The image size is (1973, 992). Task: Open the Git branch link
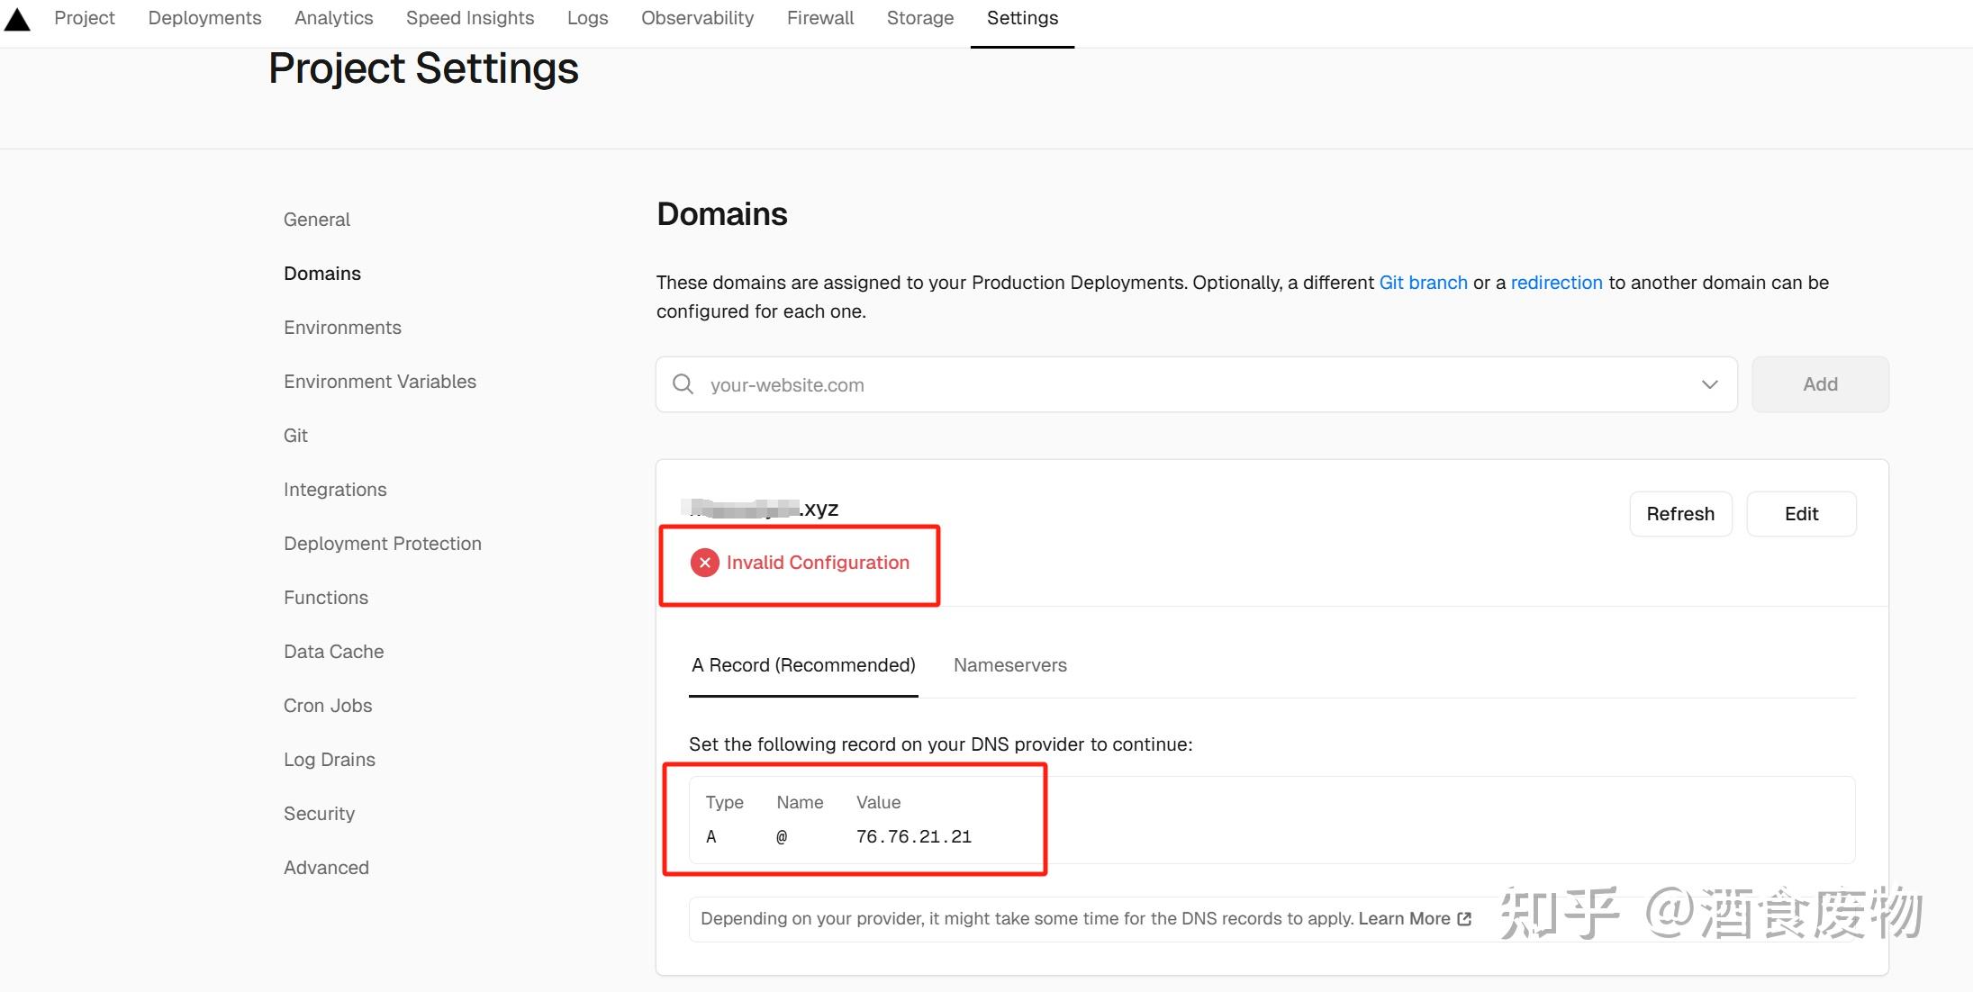tap(1423, 282)
